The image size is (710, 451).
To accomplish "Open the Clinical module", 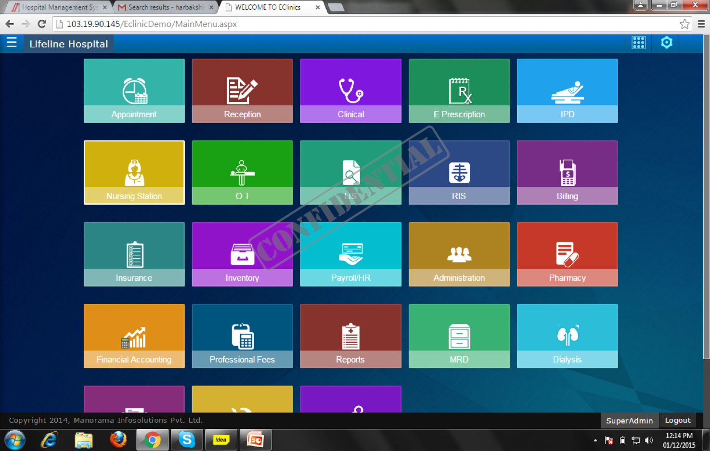I will coord(350,90).
